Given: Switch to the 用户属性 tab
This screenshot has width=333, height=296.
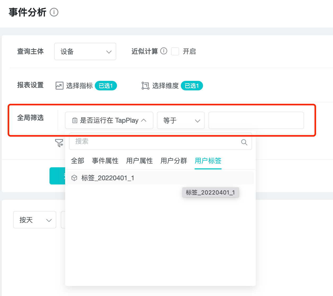Looking at the screenshot, I should (139, 161).
